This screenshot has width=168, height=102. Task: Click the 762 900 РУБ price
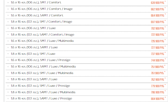[158, 79]
